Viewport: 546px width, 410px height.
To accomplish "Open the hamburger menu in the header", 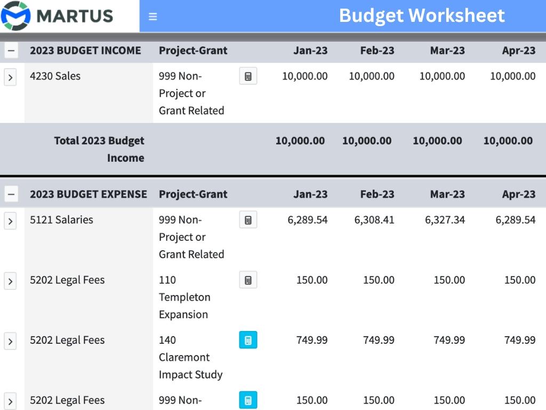I will coord(152,17).
